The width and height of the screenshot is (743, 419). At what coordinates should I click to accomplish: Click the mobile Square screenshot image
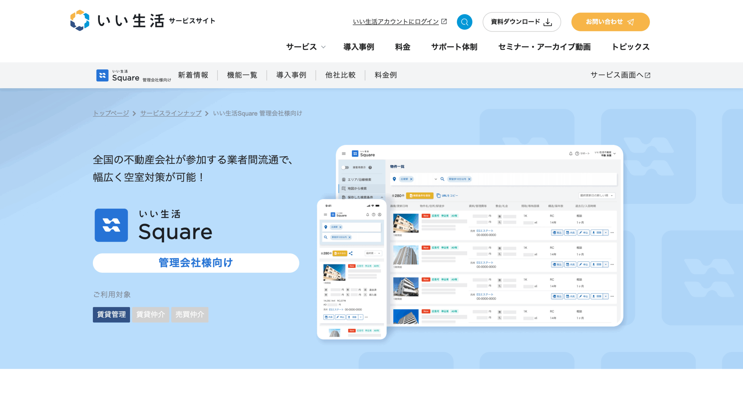[x=351, y=269]
